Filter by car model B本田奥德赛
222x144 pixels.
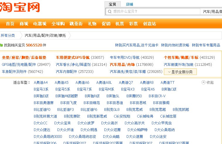click(x=44, y=103)
